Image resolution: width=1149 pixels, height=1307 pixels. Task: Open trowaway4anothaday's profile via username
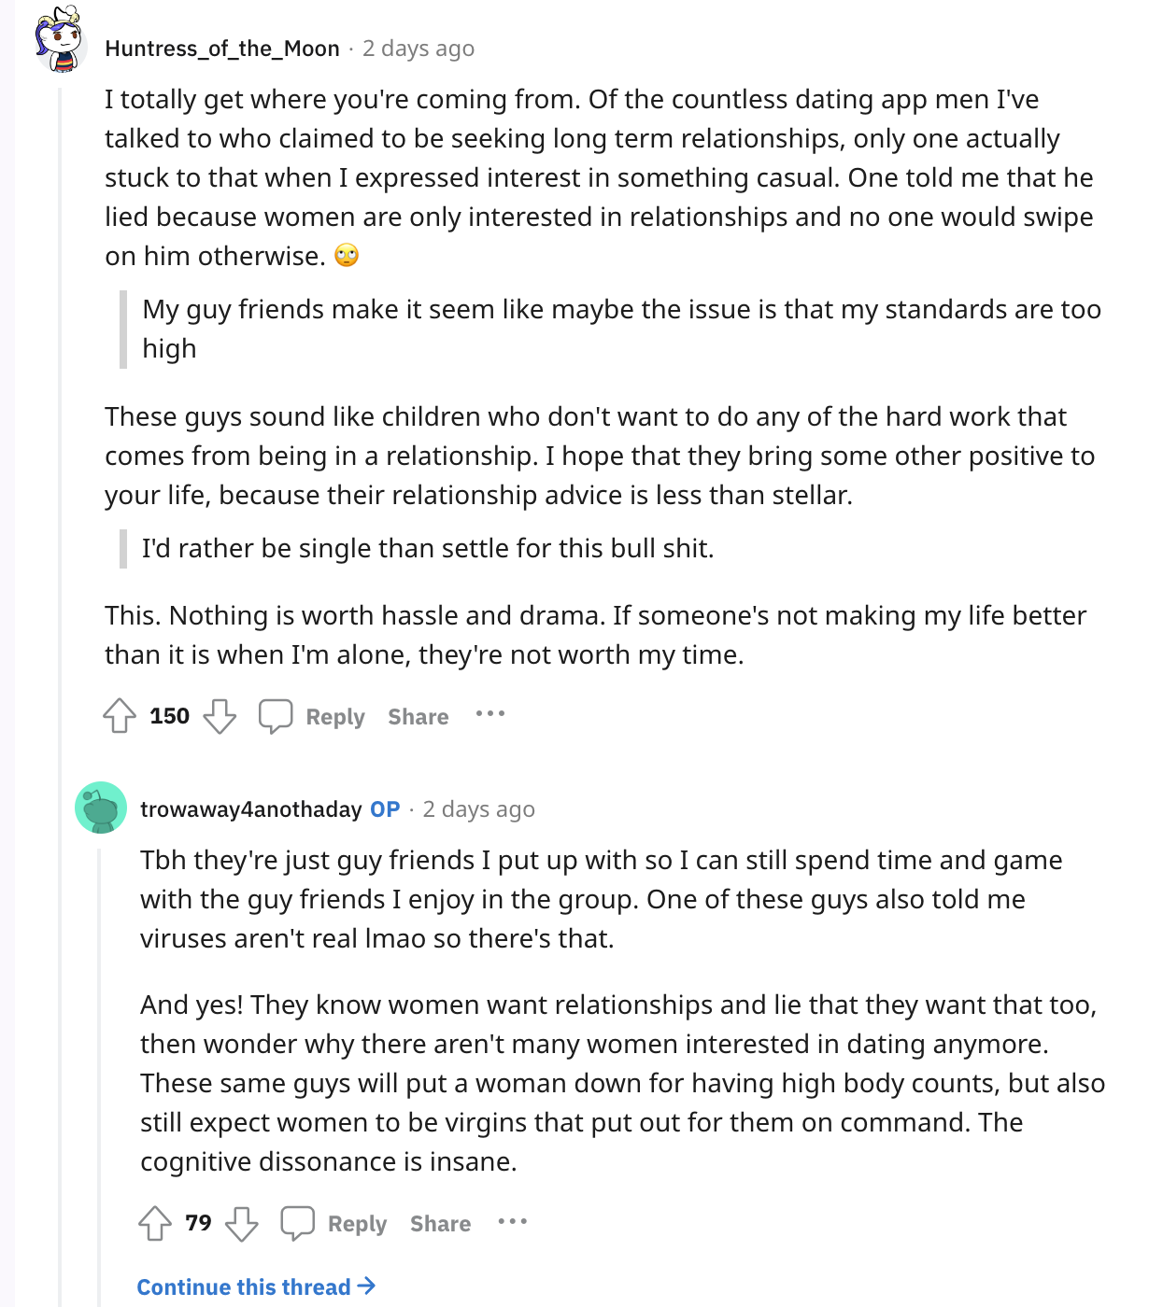pos(251,809)
